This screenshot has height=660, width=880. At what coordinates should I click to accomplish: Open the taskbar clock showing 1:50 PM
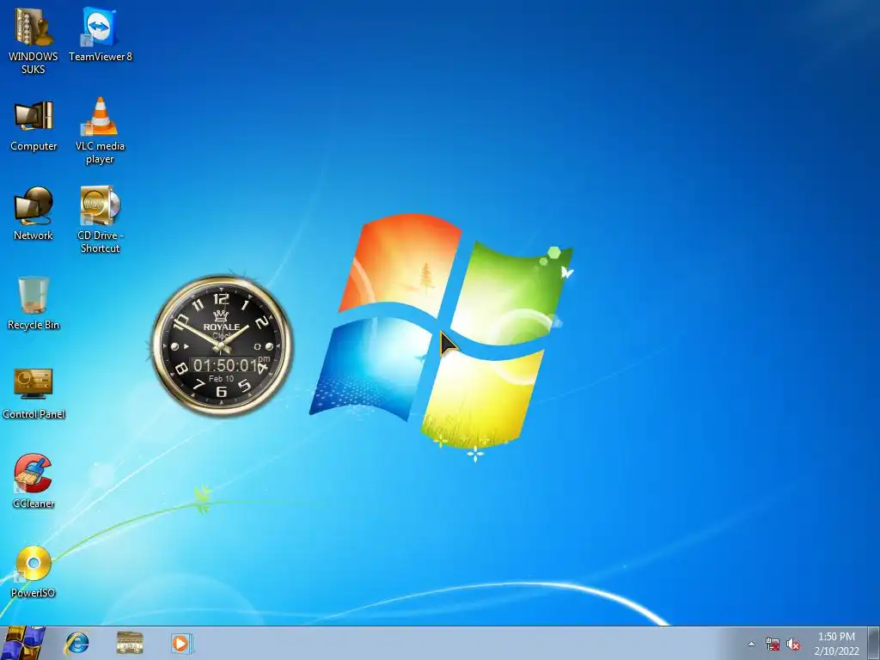(836, 644)
